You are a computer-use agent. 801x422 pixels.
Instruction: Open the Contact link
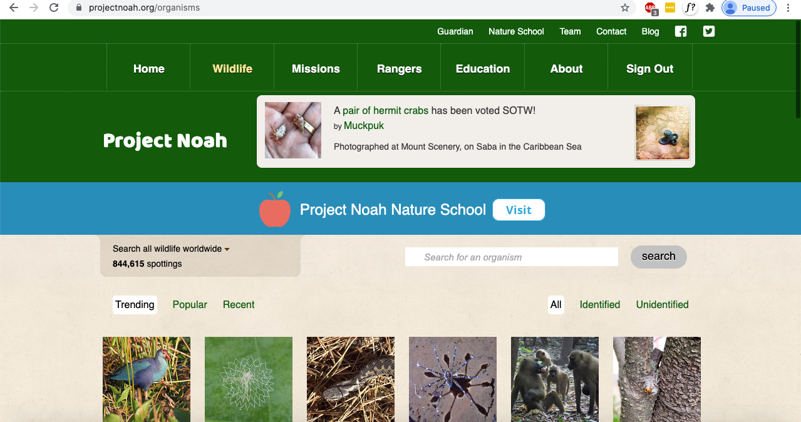tap(611, 31)
